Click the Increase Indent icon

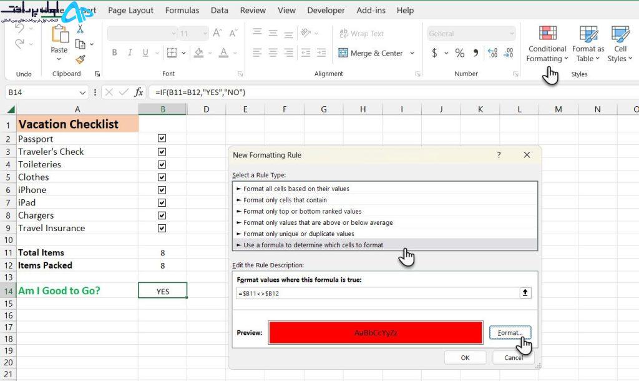321,52
